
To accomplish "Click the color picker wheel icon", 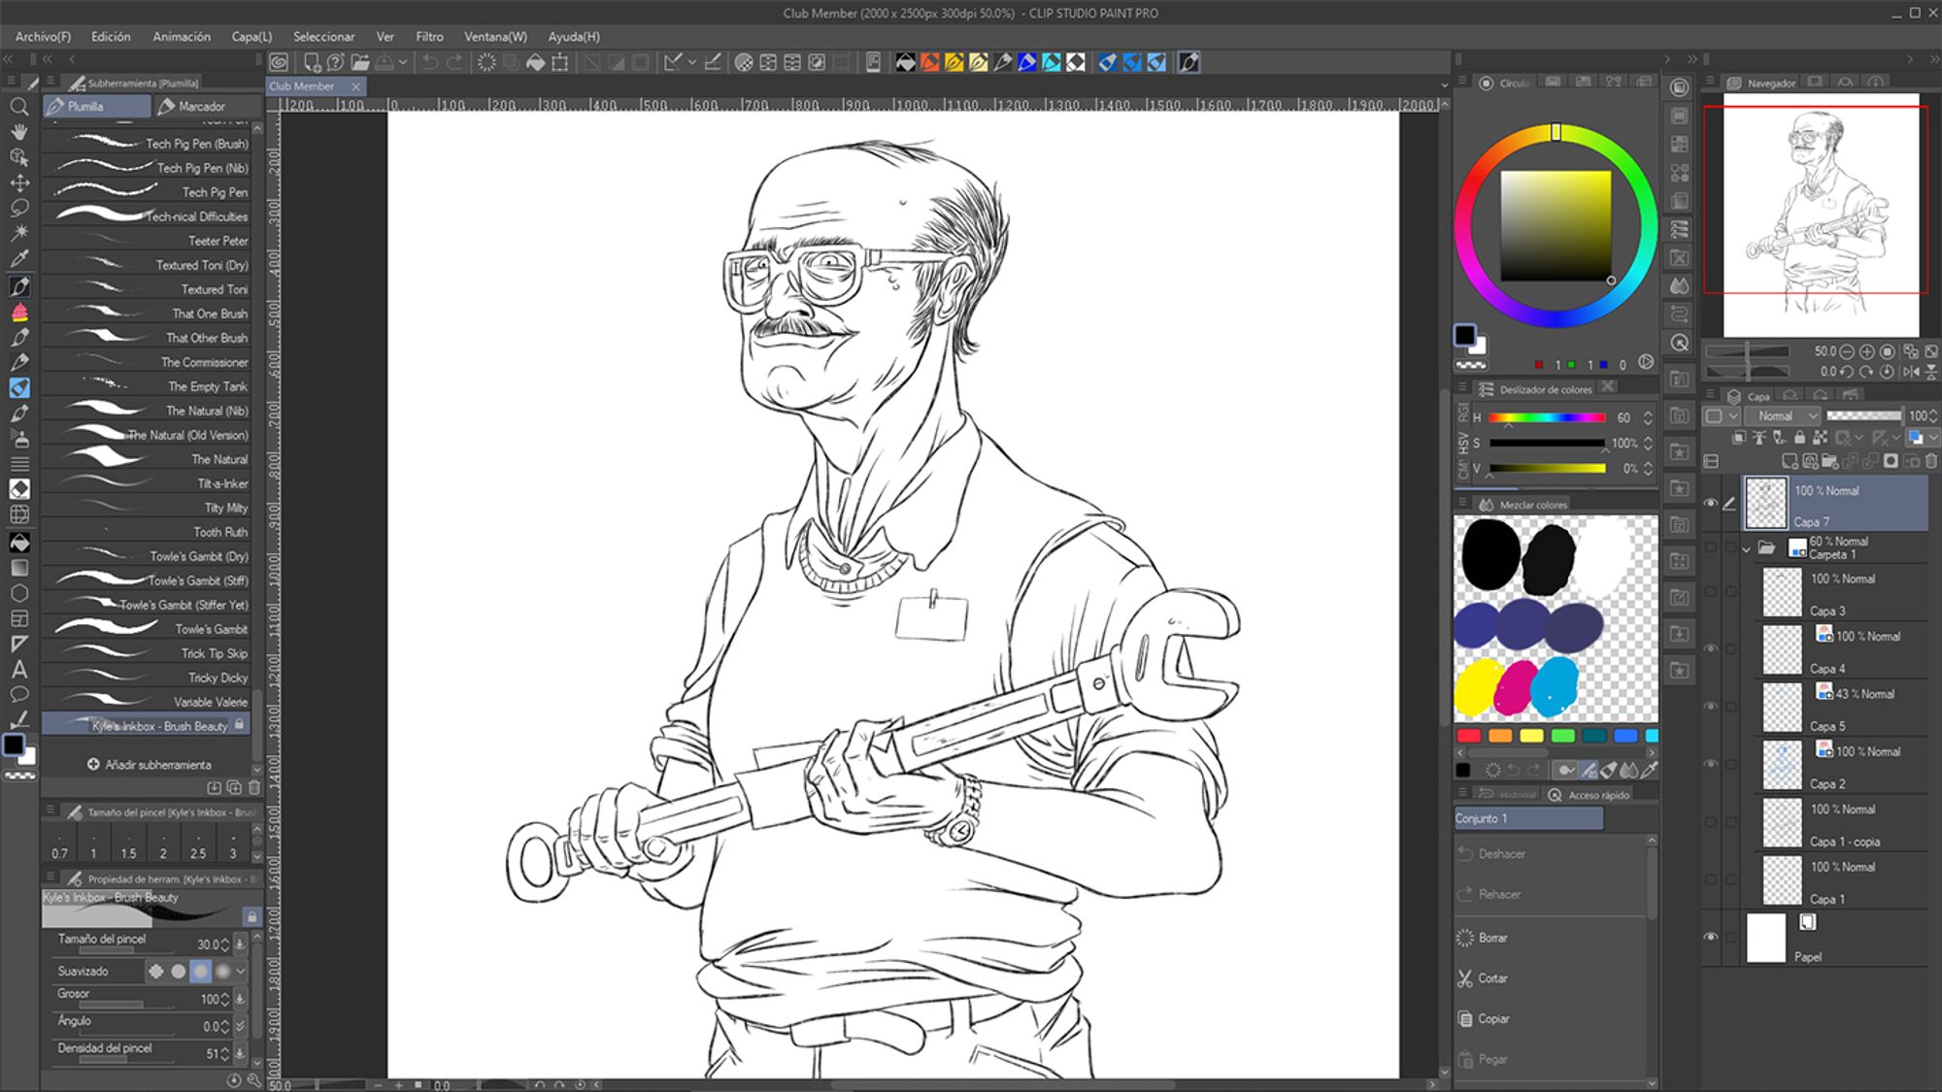I will point(1488,82).
